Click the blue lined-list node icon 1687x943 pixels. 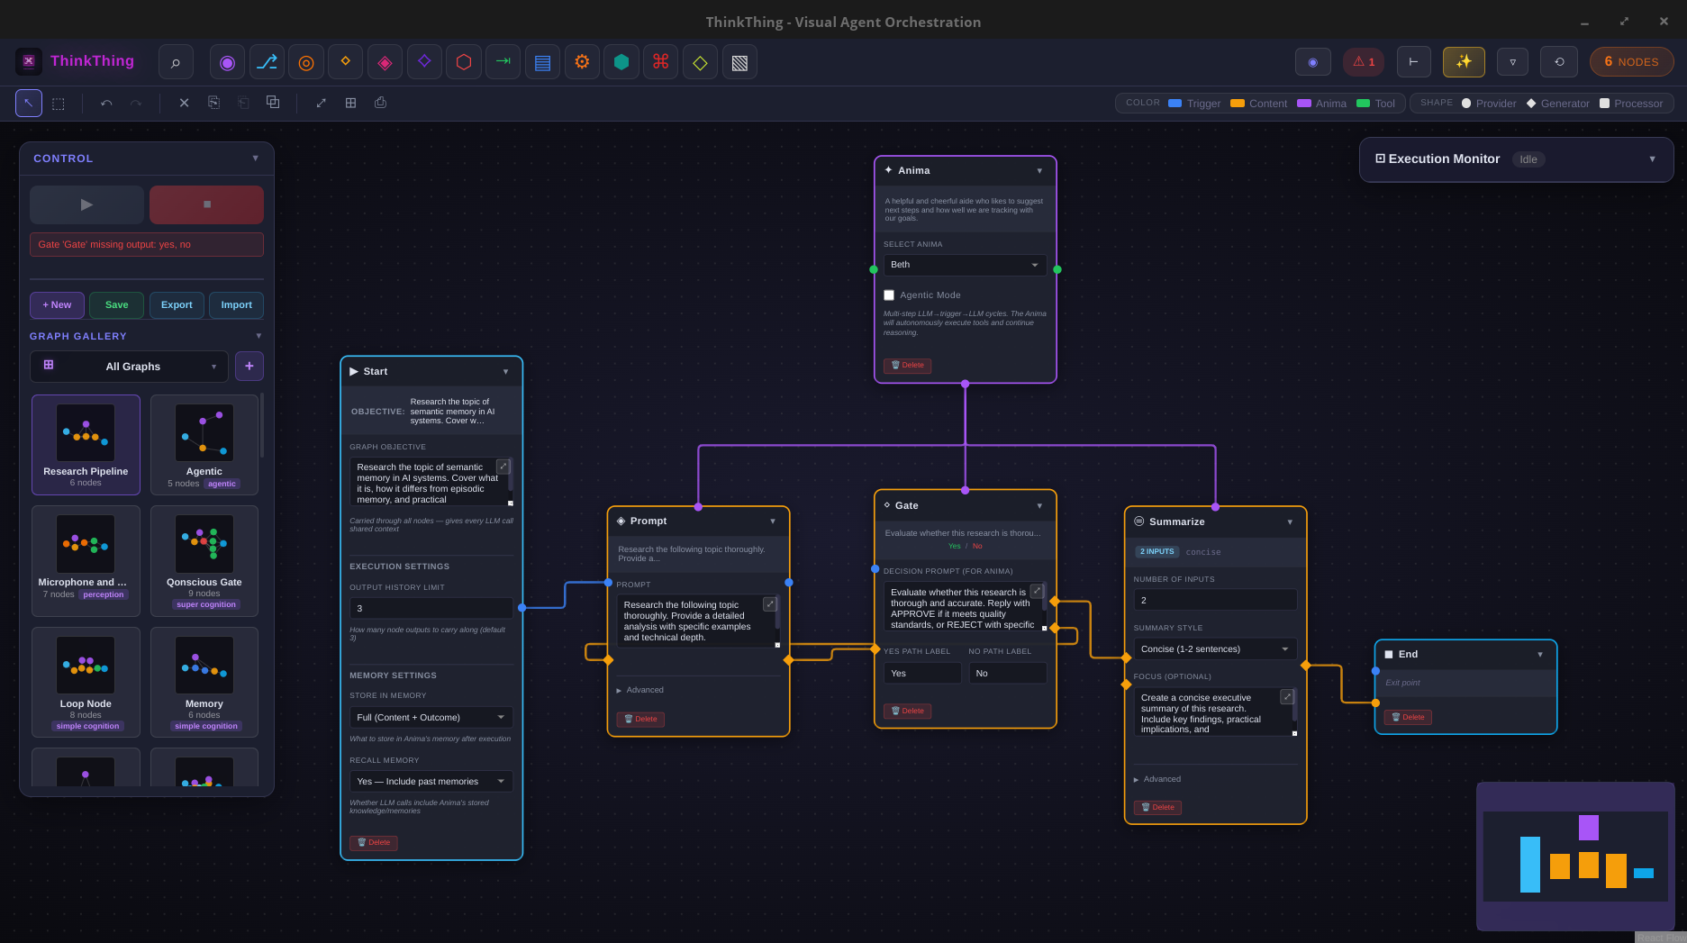coord(542,62)
